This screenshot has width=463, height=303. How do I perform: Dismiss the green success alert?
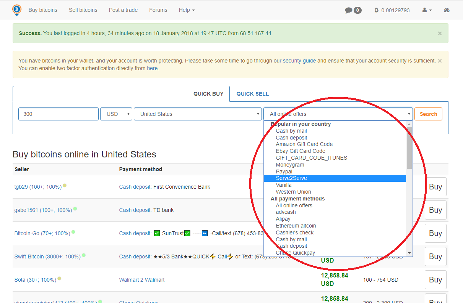click(440, 34)
